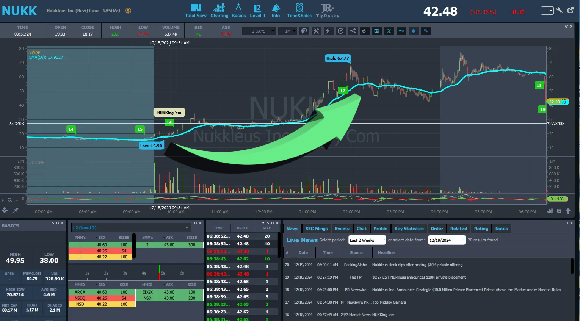
Task: Open the Level II view
Action: (x=257, y=11)
